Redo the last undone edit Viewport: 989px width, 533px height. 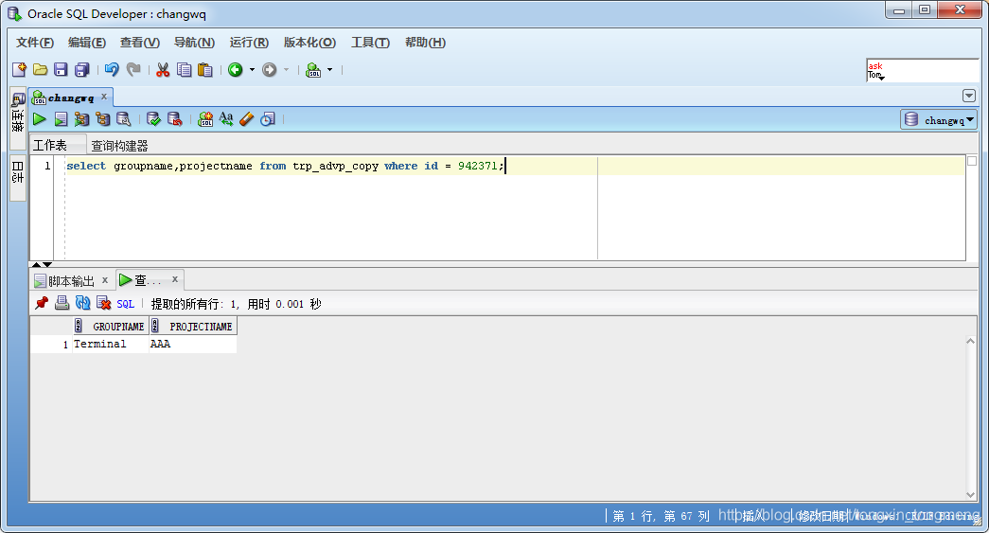(133, 70)
